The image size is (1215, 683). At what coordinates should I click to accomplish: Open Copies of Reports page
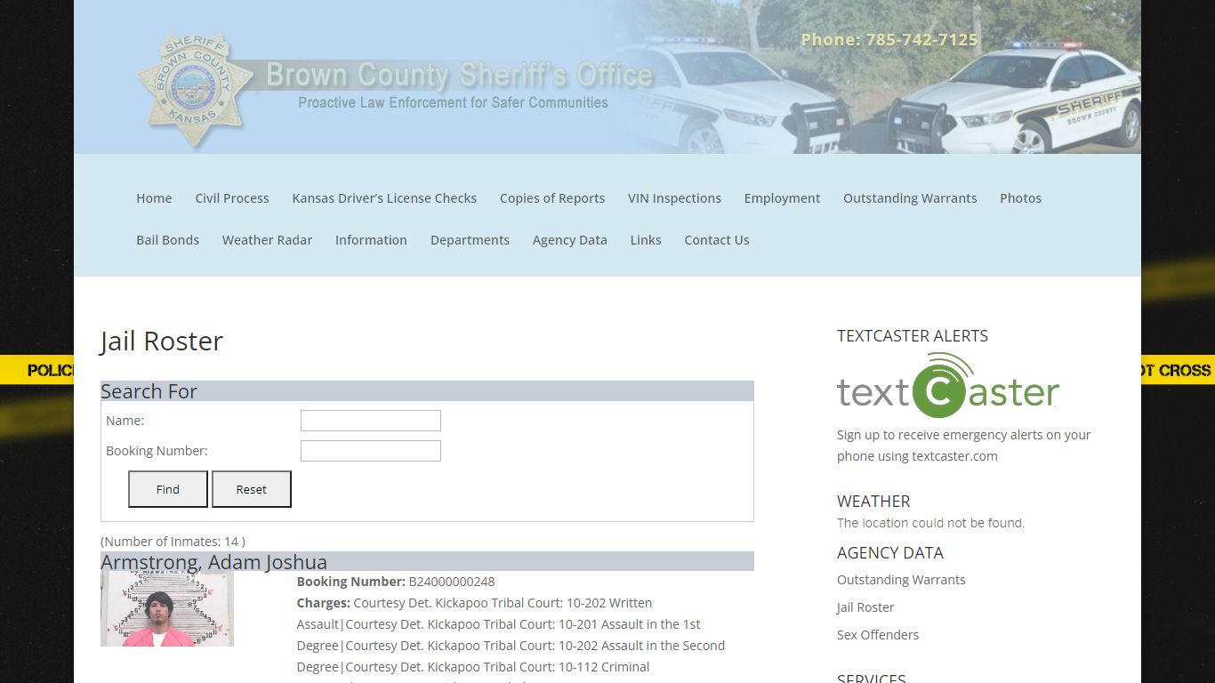pyautogui.click(x=552, y=198)
